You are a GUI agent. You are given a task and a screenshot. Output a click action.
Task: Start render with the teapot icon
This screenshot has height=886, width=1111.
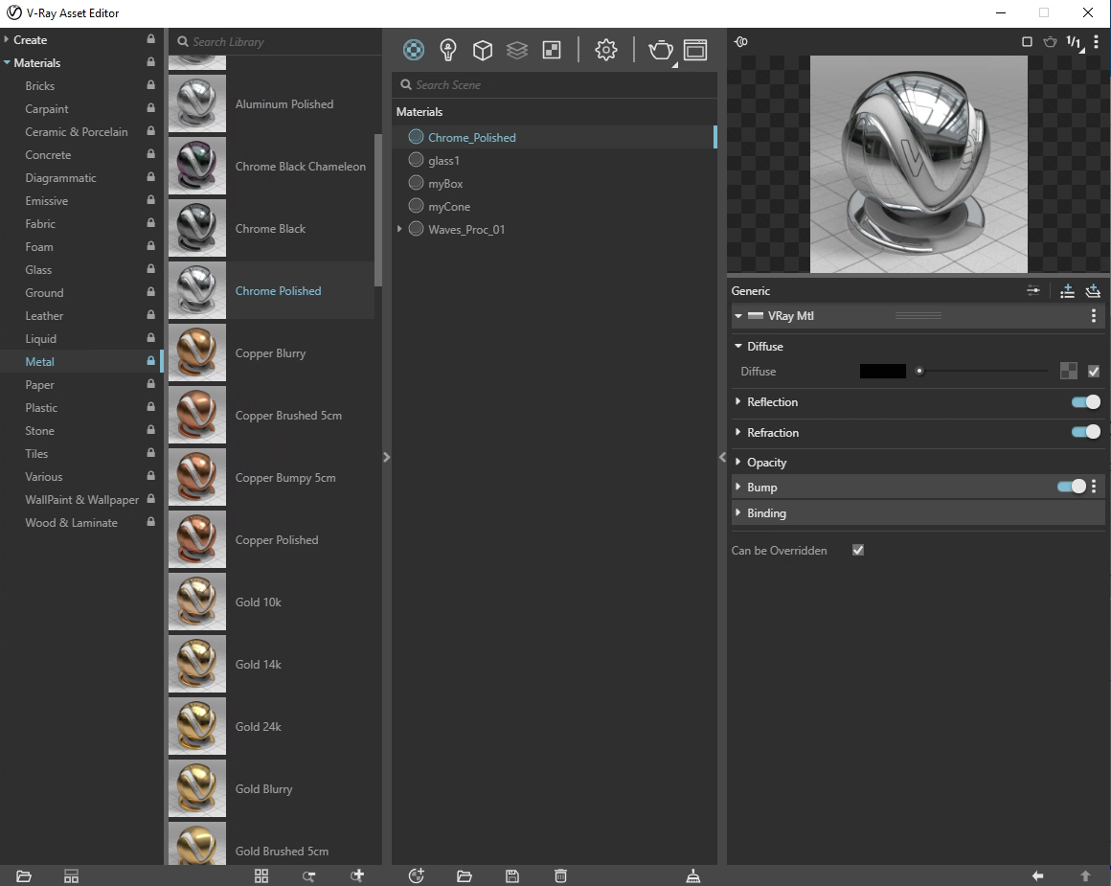pos(660,50)
